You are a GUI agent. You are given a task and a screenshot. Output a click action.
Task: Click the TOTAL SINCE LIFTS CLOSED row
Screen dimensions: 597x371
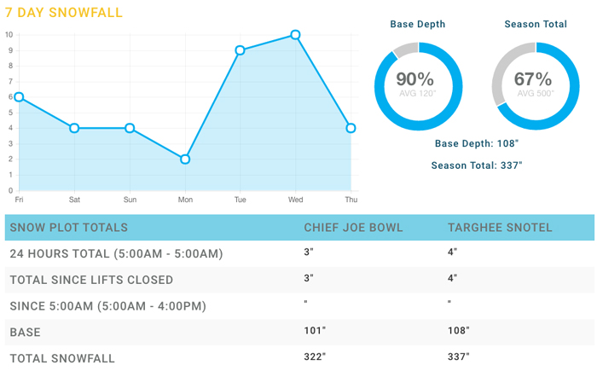click(x=299, y=280)
